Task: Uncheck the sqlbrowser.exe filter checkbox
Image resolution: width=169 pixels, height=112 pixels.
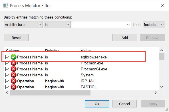Action: [8, 57]
